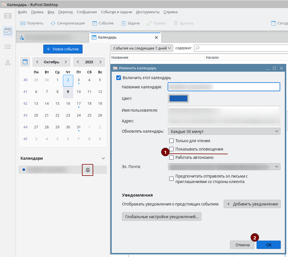Image resolution: width=288 pixels, height=257 pixels.
Task: Go to previous month arrow
Action: [x=38, y=62]
